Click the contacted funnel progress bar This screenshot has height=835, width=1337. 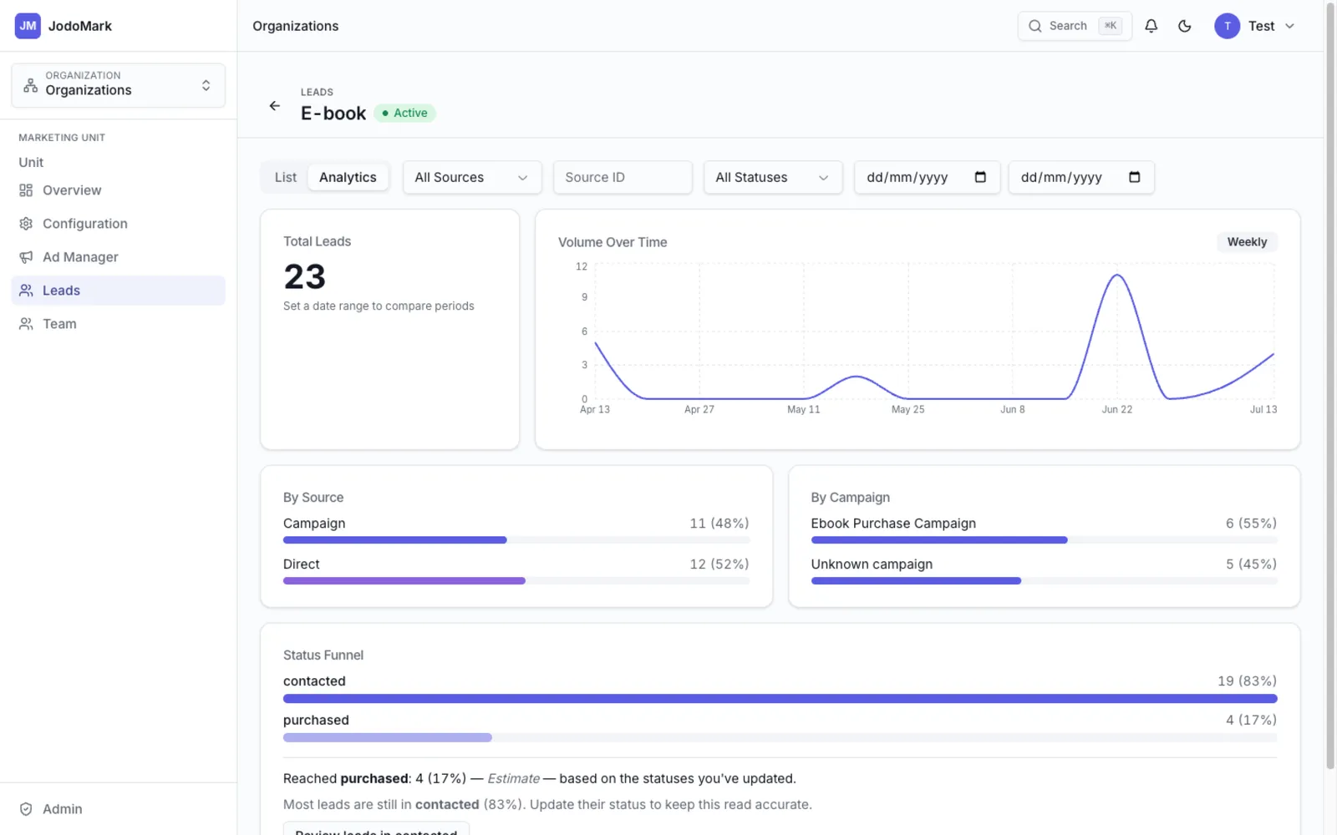780,698
